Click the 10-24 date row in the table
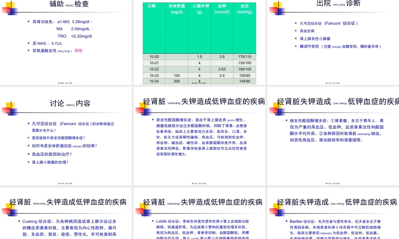The image size is (399, 239). click(154, 81)
